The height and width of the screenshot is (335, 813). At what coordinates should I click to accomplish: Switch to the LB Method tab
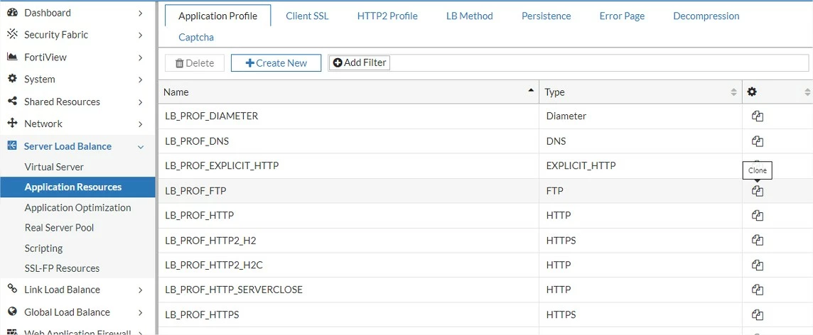470,16
